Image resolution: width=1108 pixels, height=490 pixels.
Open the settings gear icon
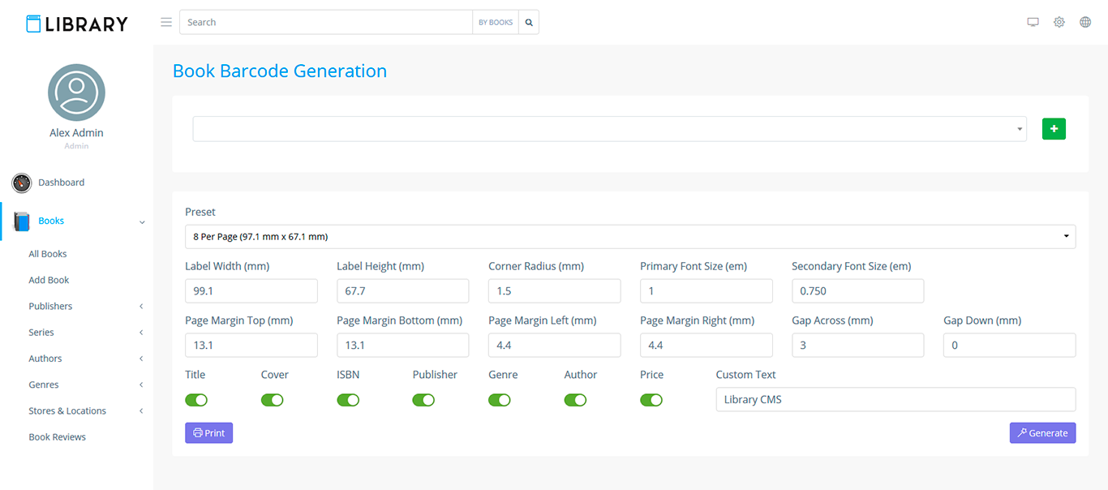pyautogui.click(x=1059, y=22)
